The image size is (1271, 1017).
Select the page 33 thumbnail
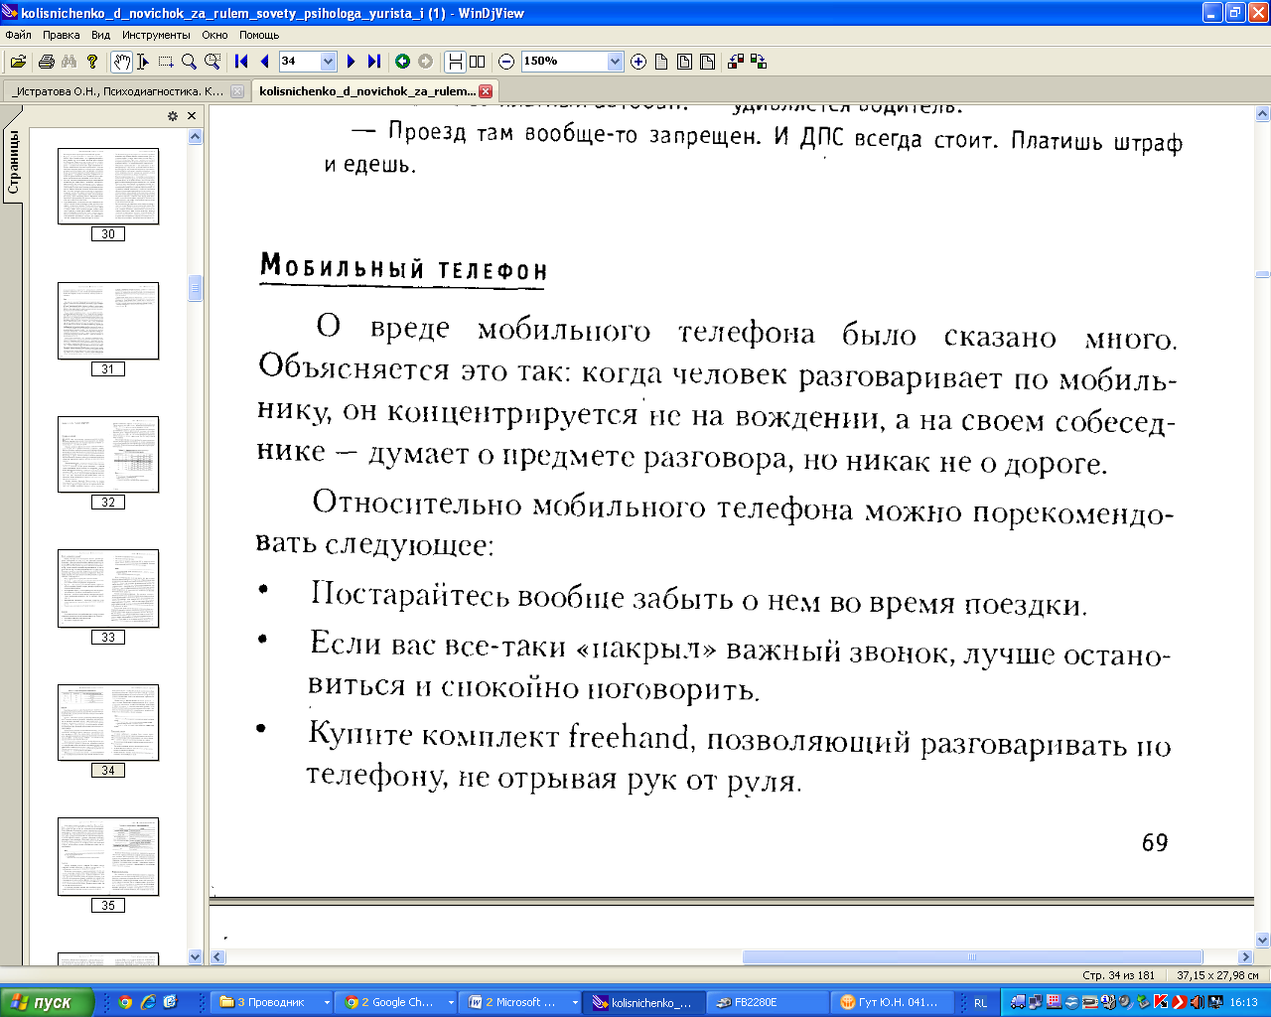click(x=108, y=589)
